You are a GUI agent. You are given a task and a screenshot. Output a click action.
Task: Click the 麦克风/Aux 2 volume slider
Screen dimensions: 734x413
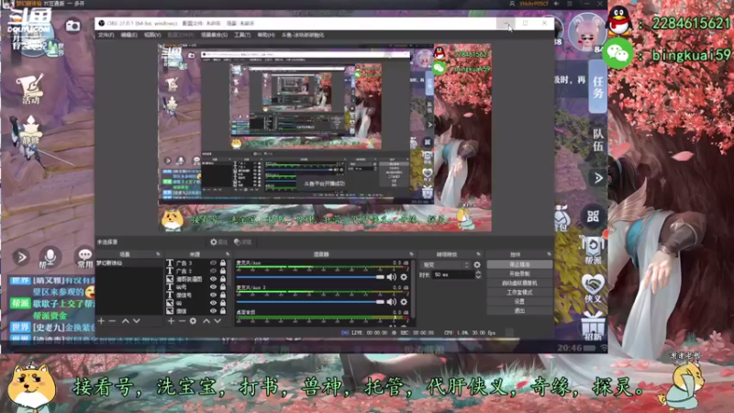(x=310, y=302)
